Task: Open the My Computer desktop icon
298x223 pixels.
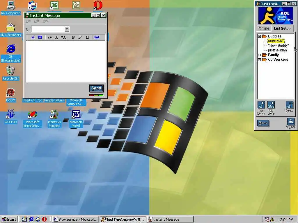Action: pos(11,8)
